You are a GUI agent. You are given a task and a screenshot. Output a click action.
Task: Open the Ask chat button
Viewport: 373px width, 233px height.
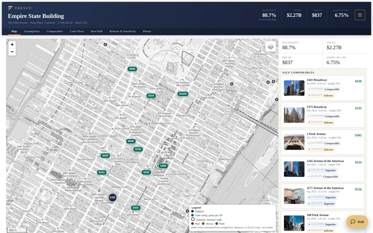[x=357, y=222]
